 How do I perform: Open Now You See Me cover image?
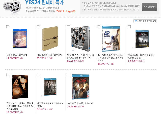click(x=80, y=39)
